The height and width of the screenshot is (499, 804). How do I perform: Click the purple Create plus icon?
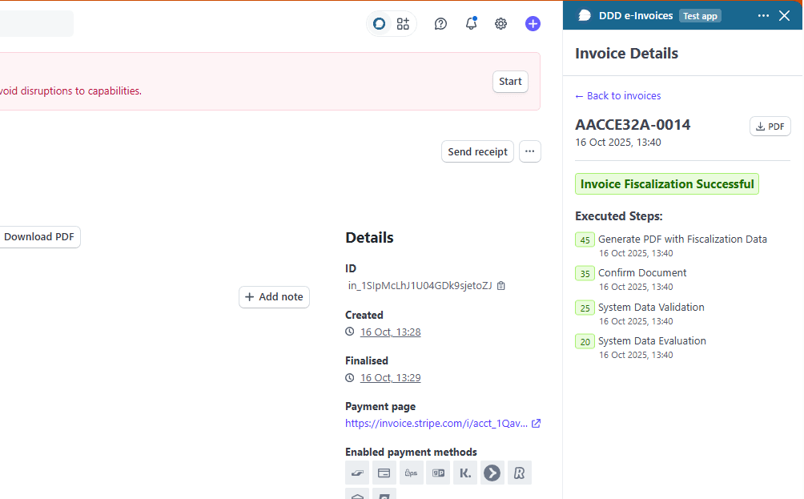[533, 23]
